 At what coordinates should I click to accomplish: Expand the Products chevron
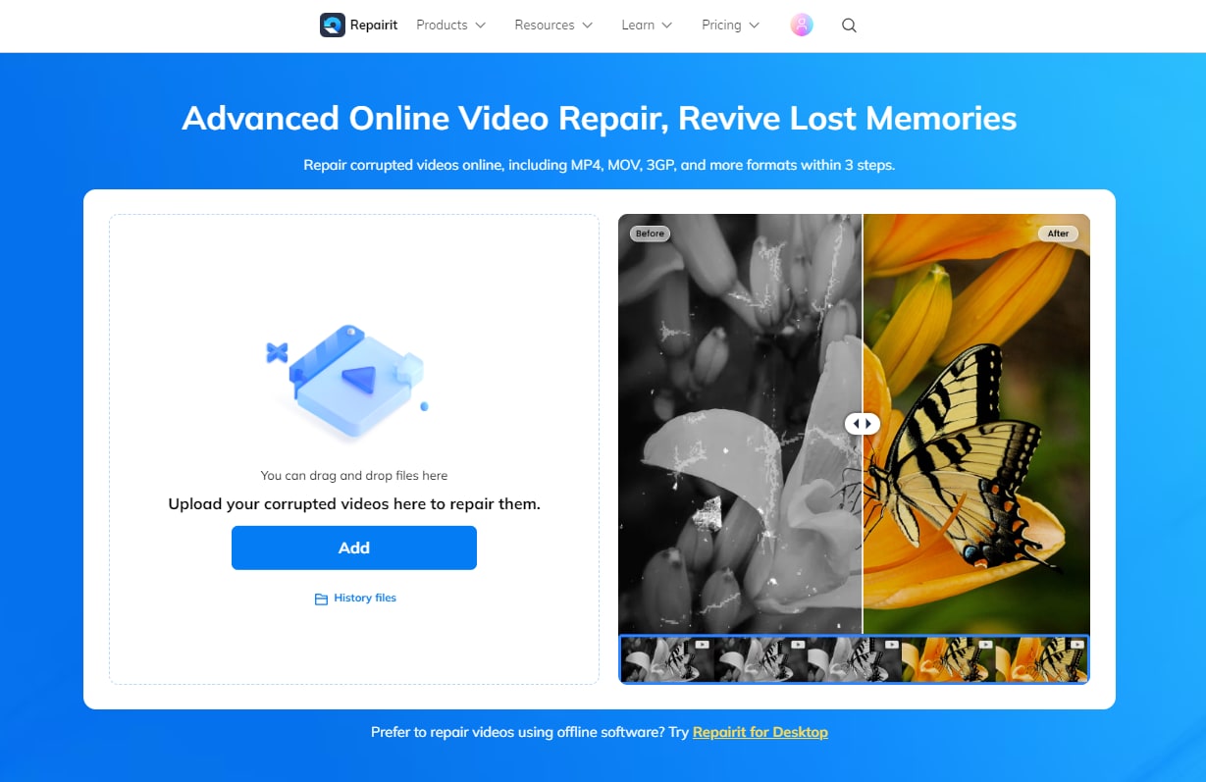481,26
